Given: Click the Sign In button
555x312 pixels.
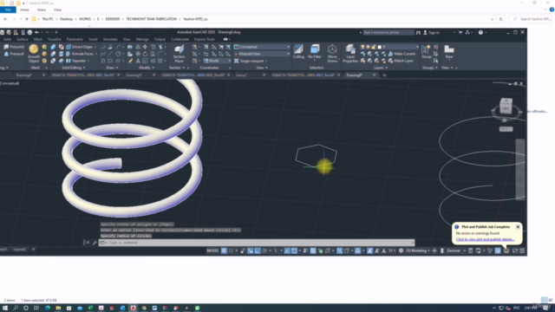Looking at the screenshot, I should point(432,33).
